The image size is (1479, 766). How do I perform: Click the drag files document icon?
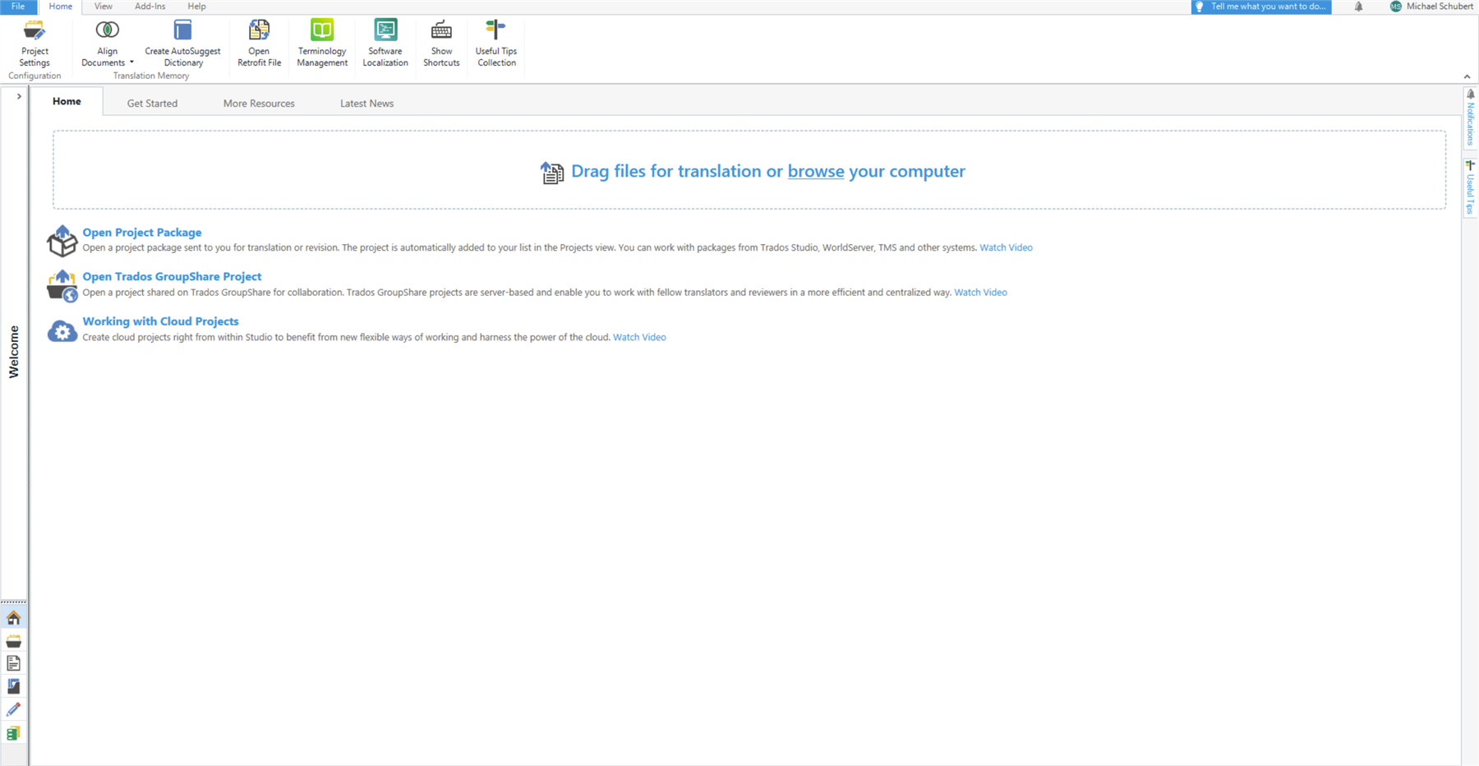click(x=551, y=172)
